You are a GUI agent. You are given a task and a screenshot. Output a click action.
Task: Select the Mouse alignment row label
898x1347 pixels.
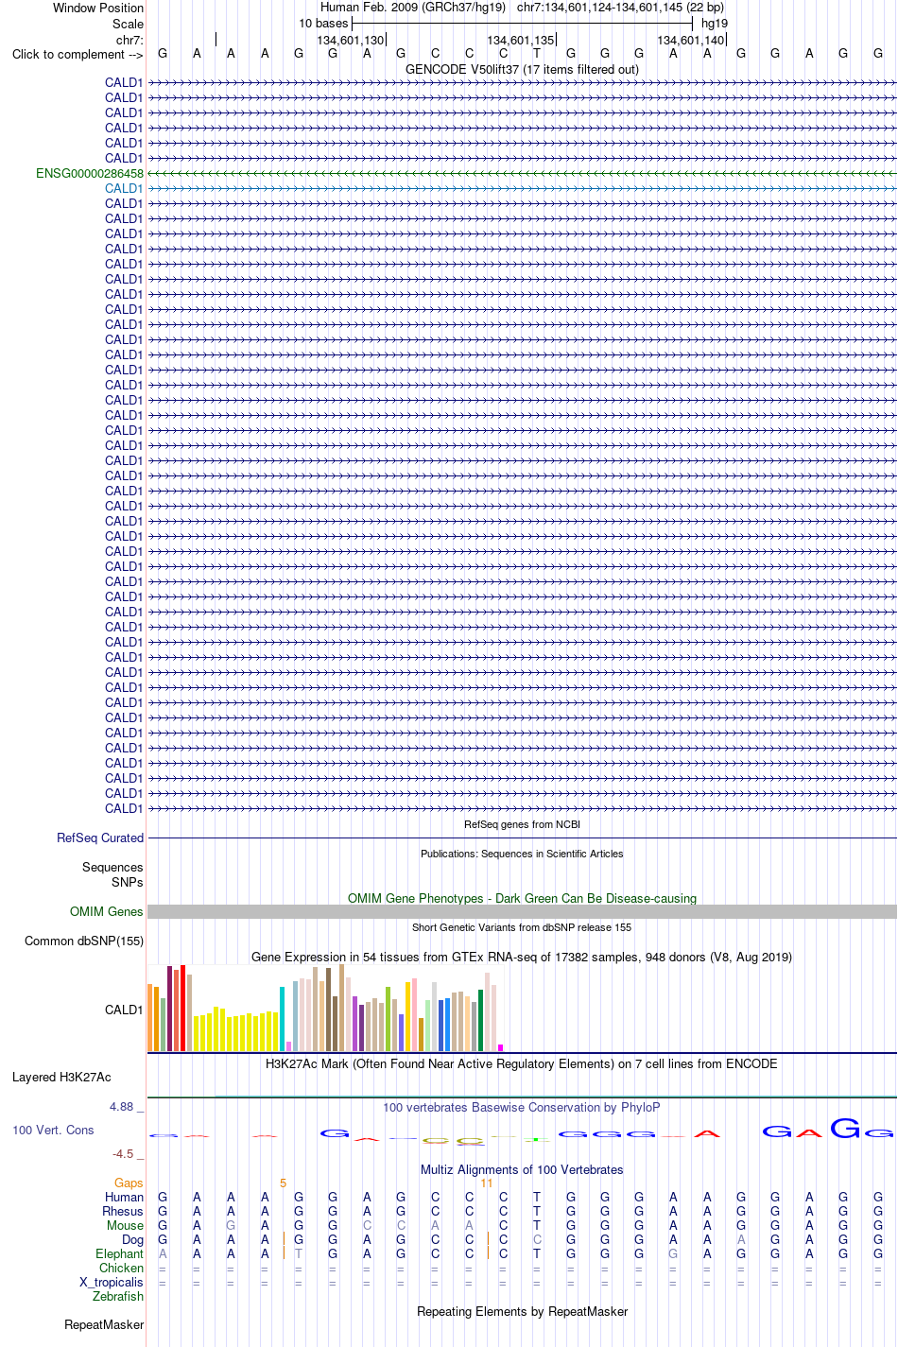[x=125, y=1225]
